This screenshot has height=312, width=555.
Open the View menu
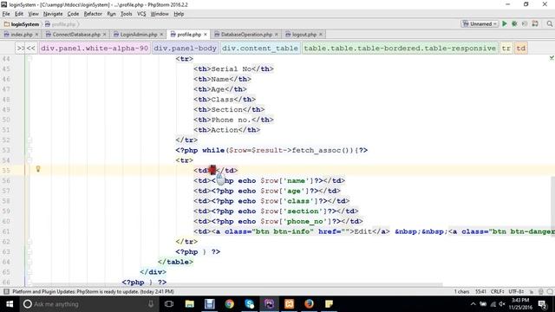[x=33, y=14]
